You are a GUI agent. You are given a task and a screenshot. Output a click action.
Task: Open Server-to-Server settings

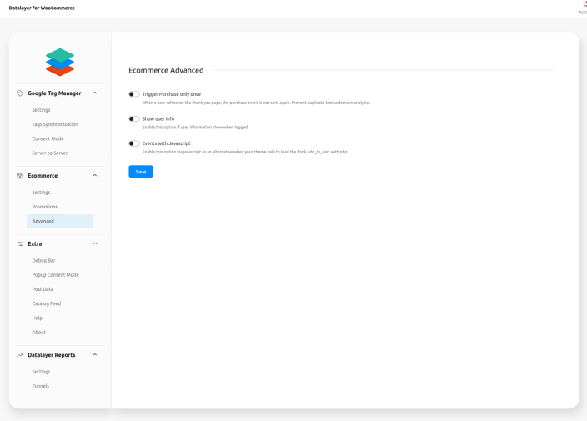pos(50,153)
